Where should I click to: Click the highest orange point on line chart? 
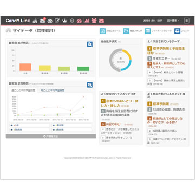(x=83, y=97)
